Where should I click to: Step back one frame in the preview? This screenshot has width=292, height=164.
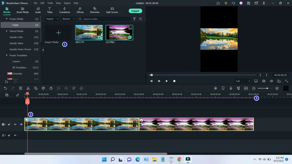click(151, 81)
